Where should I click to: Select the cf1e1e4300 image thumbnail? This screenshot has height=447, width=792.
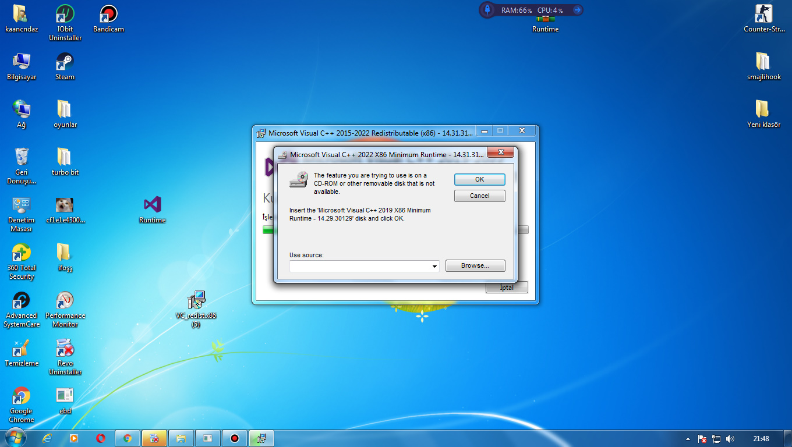click(x=65, y=210)
